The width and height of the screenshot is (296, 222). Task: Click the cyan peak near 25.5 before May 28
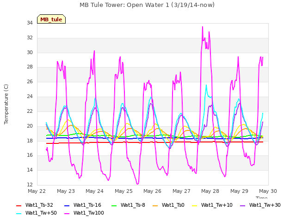(x=206, y=85)
